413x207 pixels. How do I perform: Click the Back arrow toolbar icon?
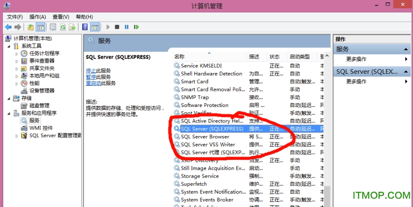(x=8, y=27)
